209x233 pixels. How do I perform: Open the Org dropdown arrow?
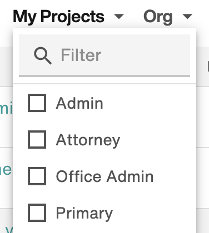pos(187,17)
